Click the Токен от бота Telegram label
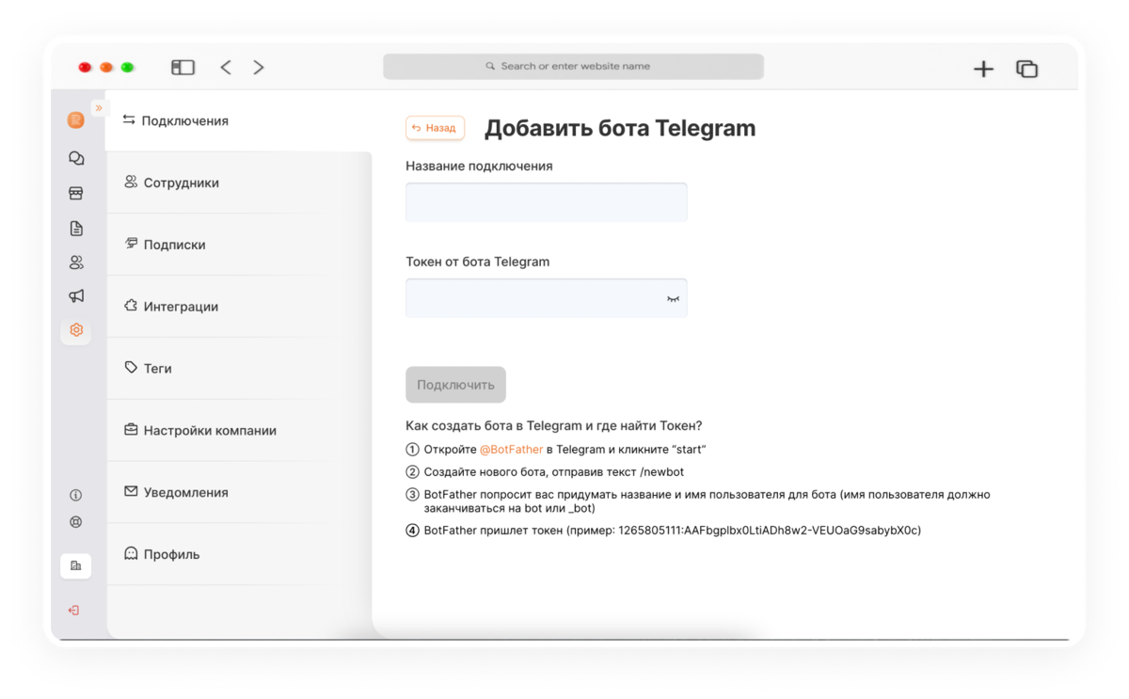Image resolution: width=1129 pixels, height=699 pixels. point(477,262)
